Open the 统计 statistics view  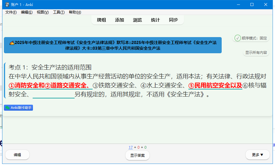click(x=155, y=20)
